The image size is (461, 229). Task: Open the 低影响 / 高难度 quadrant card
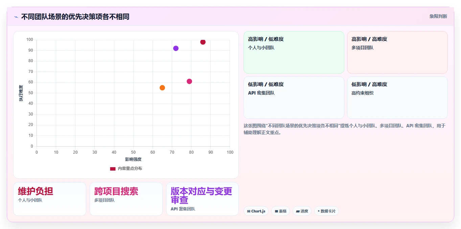click(x=397, y=98)
